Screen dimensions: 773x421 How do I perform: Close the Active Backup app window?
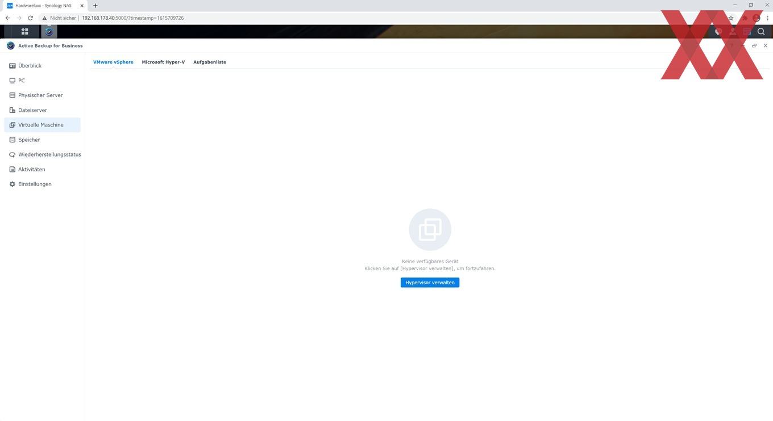pyautogui.click(x=765, y=45)
